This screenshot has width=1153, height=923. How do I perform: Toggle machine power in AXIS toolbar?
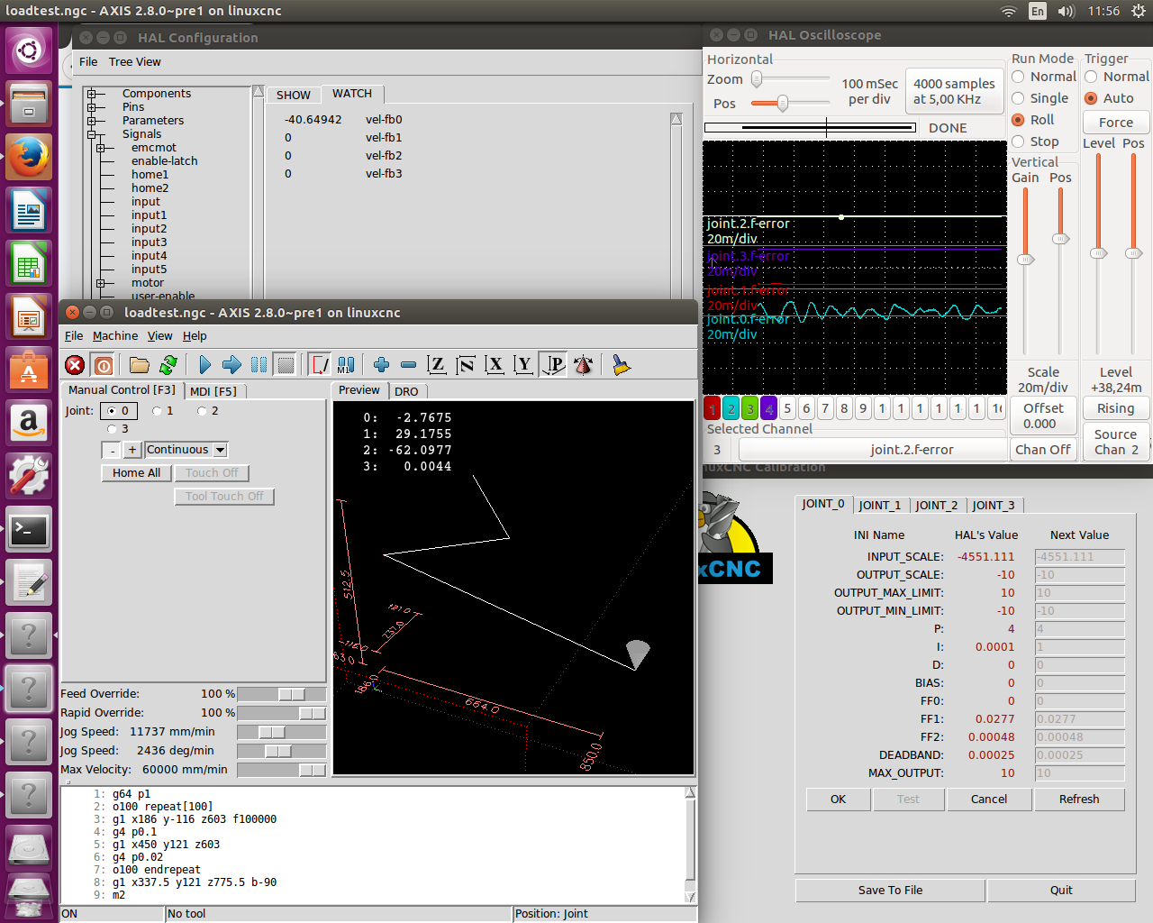pos(104,364)
